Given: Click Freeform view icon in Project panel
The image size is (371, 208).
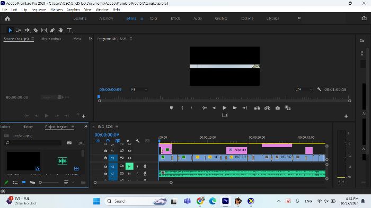Looking at the screenshot, I should tap(32, 182).
